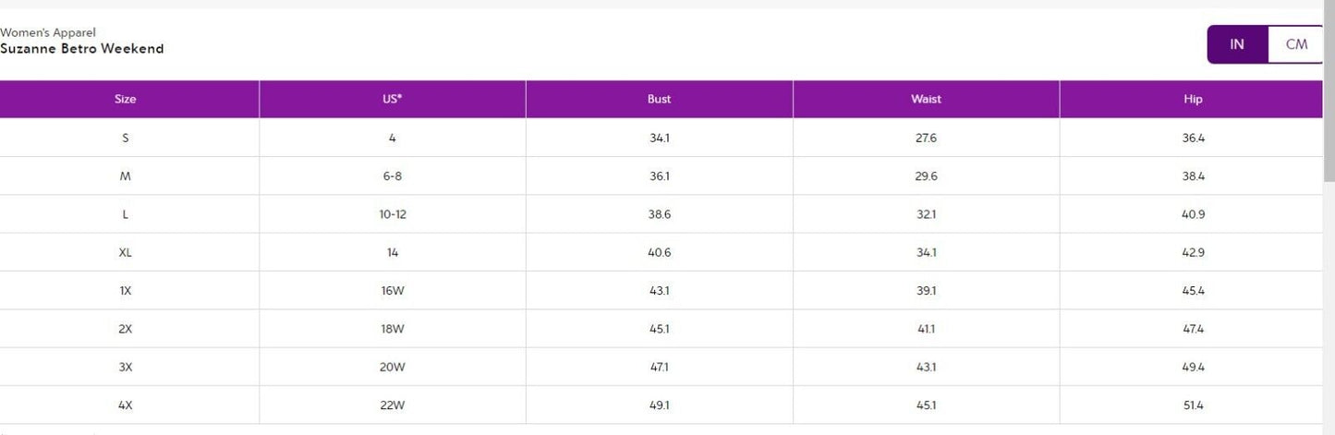Click the Hip column header
1335x435 pixels.
click(x=1193, y=99)
